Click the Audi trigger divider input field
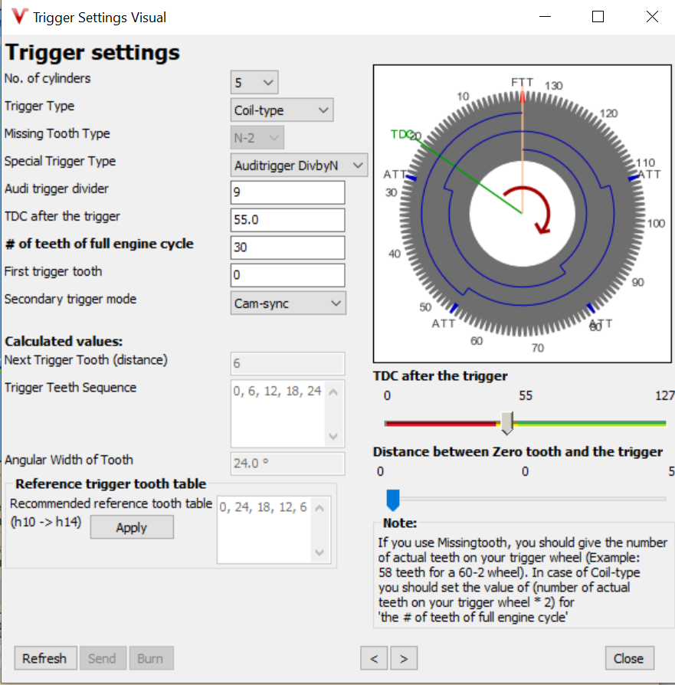The width and height of the screenshot is (675, 685). (x=287, y=193)
